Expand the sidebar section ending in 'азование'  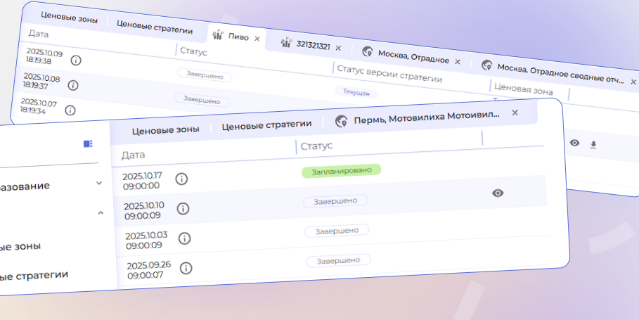[x=99, y=183]
